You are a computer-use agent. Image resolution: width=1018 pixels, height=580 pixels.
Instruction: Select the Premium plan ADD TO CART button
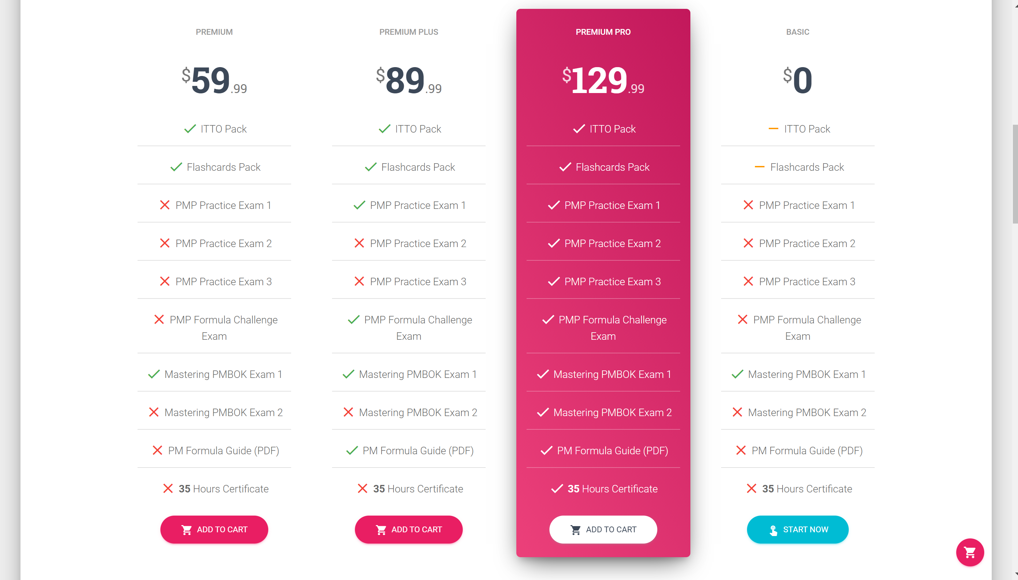[x=214, y=529]
